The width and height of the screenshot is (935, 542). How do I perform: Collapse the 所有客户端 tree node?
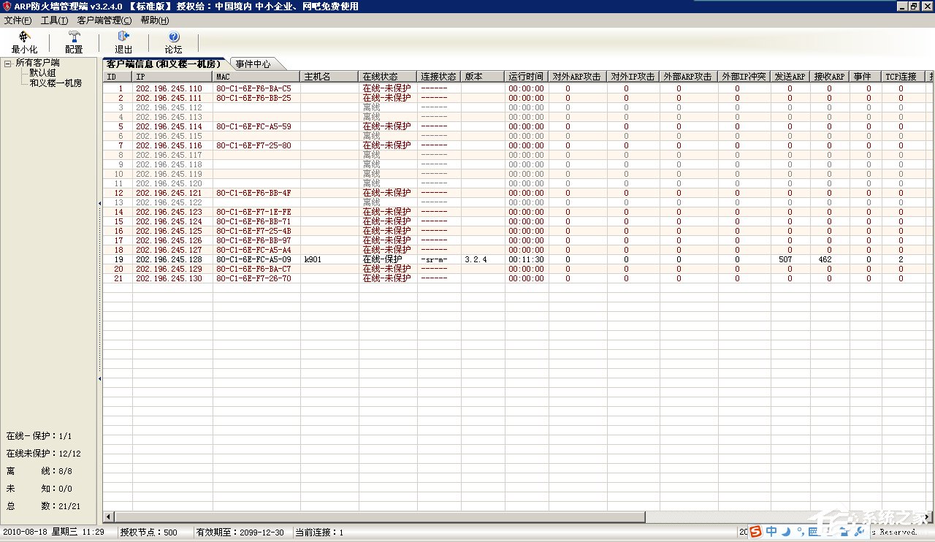(x=8, y=64)
